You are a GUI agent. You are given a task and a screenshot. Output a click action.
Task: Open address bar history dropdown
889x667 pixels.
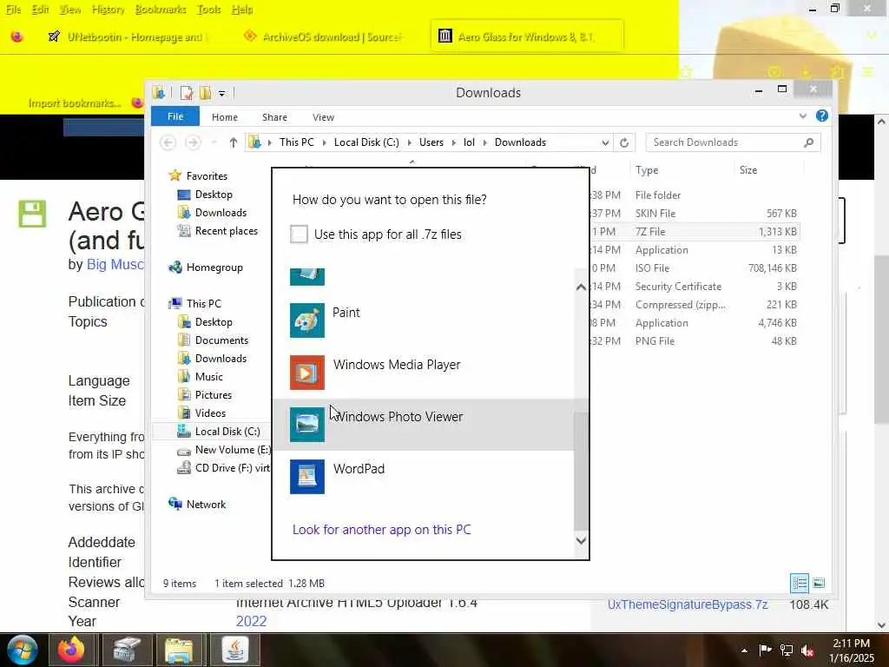(605, 142)
